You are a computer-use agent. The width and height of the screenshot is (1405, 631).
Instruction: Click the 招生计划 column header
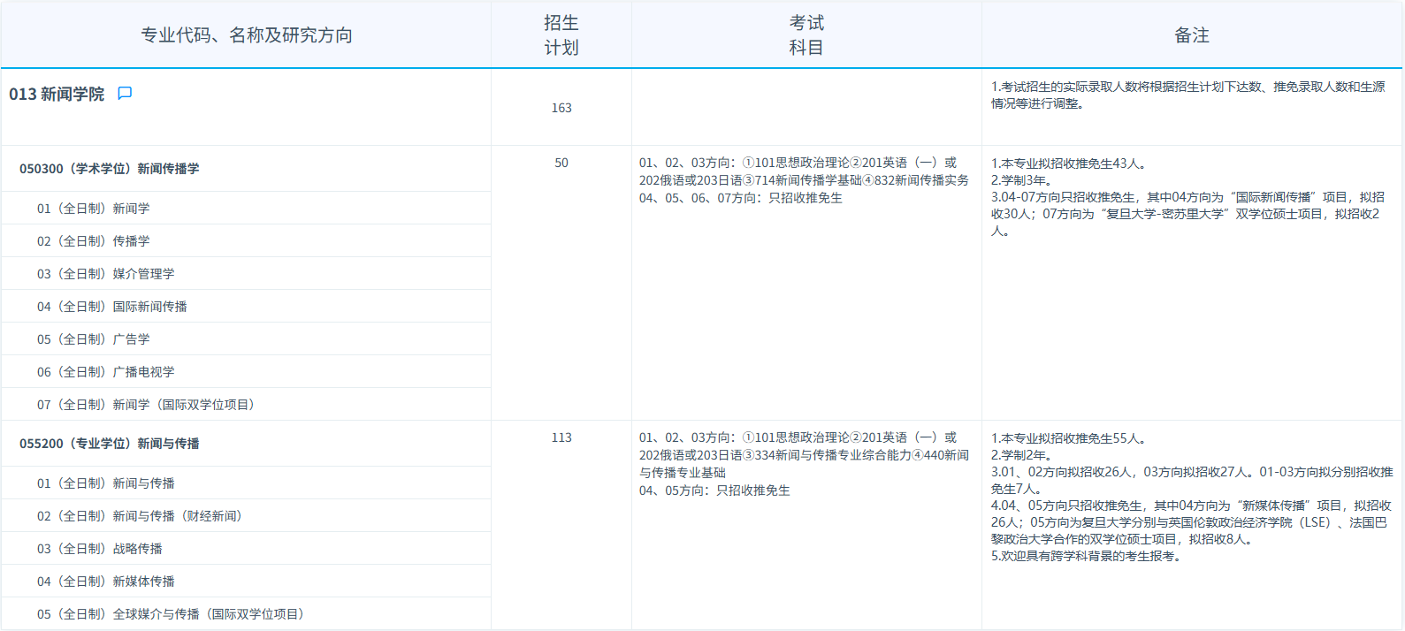coord(561,35)
